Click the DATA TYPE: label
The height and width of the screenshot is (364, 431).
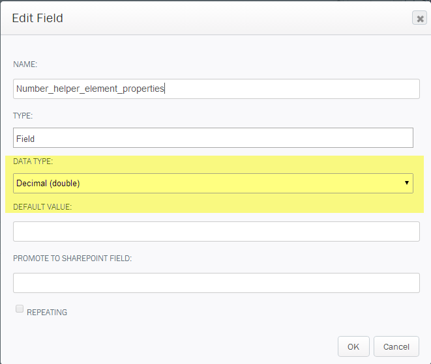point(33,161)
